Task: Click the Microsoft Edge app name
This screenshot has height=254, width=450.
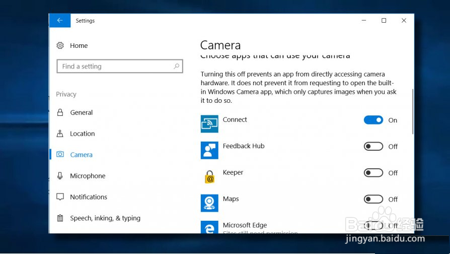Action: pos(245,225)
